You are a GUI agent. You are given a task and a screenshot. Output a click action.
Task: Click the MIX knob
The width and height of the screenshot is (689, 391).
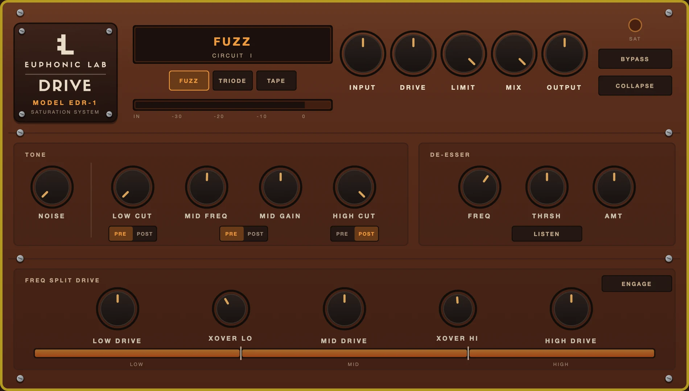point(514,54)
